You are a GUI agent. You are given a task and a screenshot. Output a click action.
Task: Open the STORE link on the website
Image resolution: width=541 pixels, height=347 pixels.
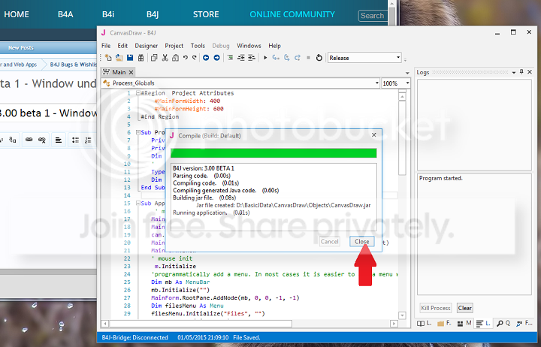(x=206, y=14)
